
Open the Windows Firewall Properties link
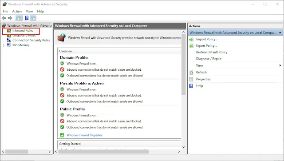[x=85, y=135]
